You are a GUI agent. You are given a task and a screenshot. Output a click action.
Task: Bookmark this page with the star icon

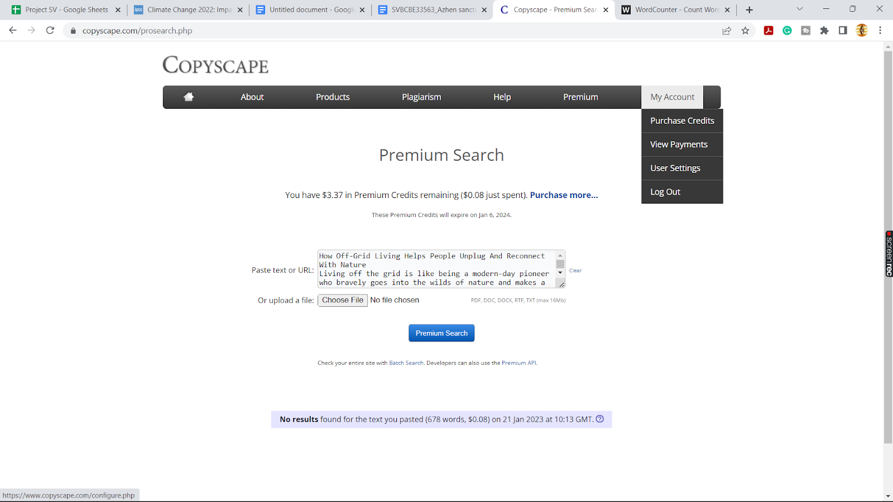(745, 31)
